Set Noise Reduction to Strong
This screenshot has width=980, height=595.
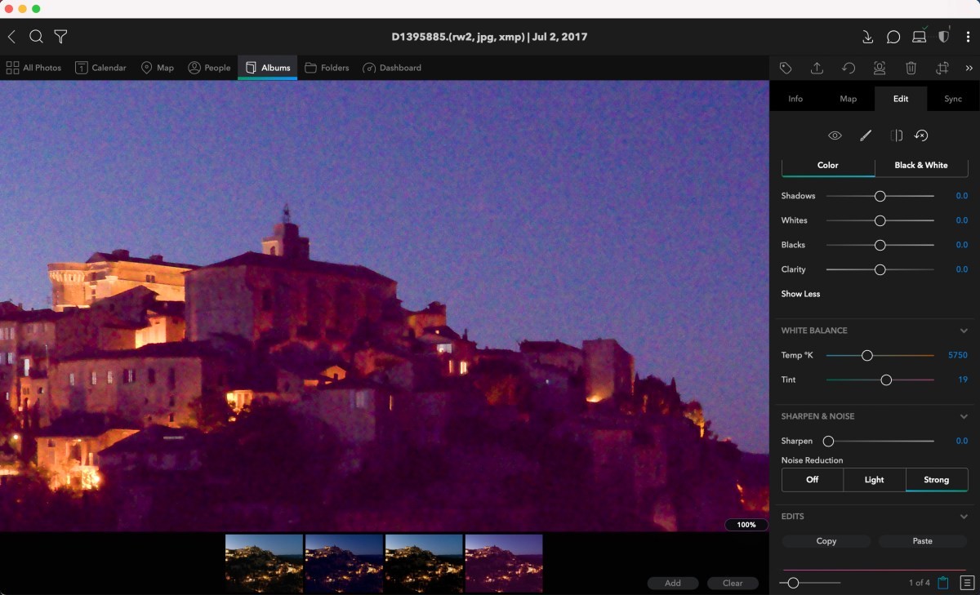pos(937,480)
